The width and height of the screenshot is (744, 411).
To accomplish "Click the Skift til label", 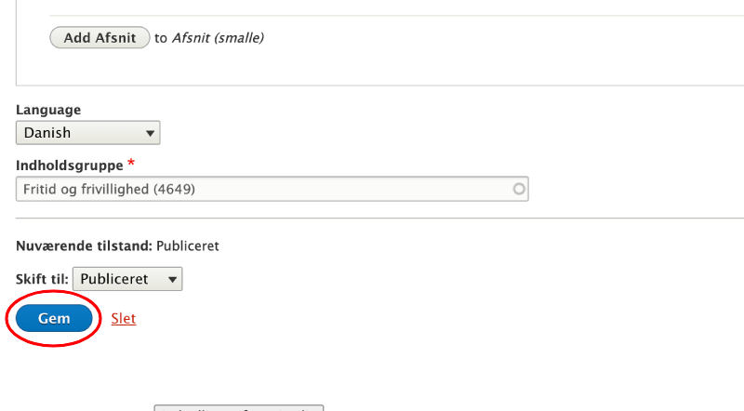I will [42, 279].
